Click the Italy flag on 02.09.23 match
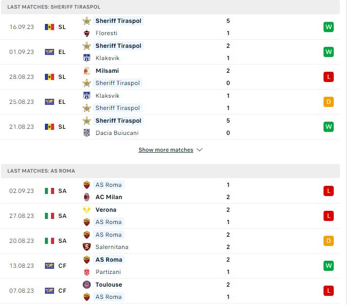 click(49, 191)
